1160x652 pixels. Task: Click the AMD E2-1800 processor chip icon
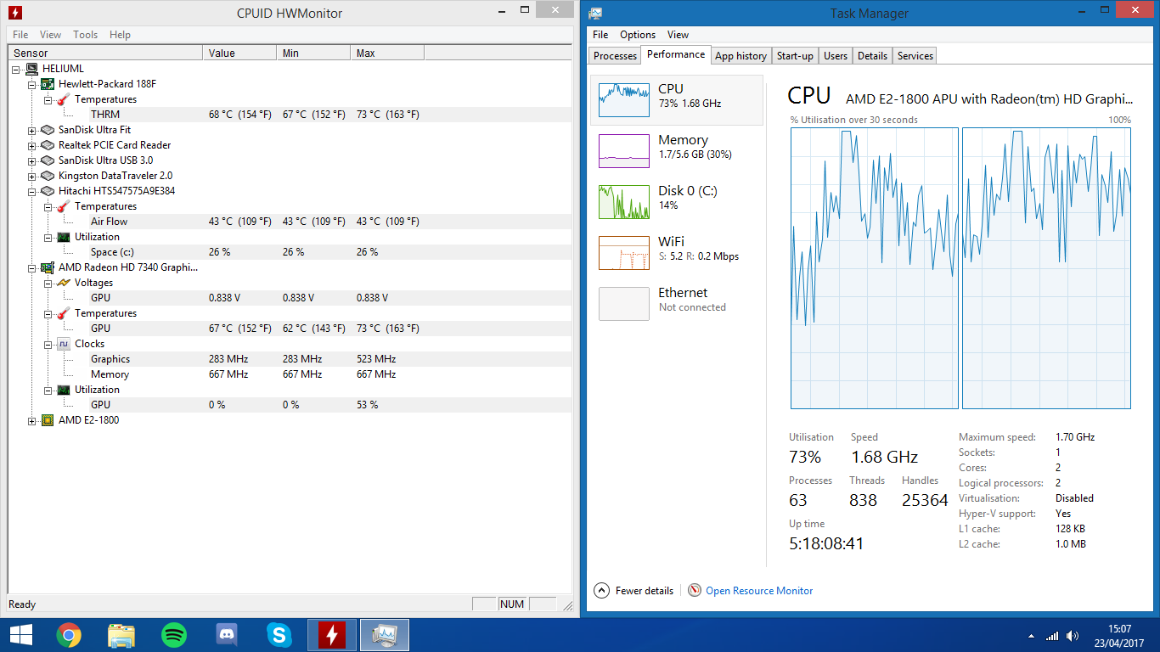[x=48, y=420]
